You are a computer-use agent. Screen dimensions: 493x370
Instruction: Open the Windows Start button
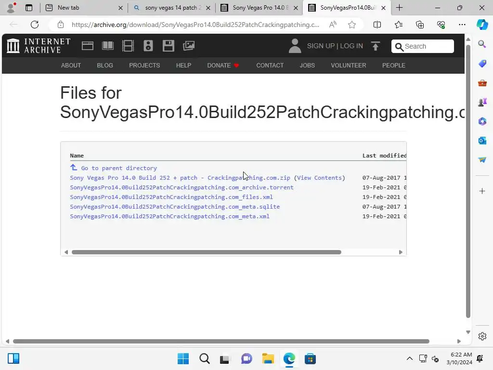[x=183, y=358]
